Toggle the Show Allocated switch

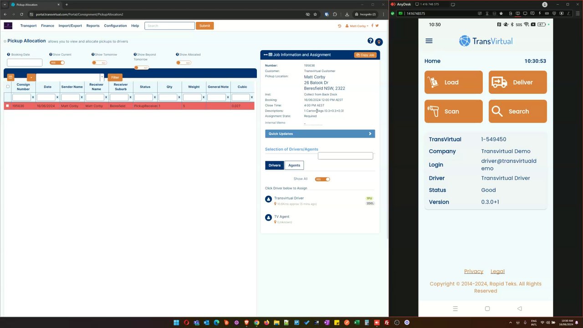pos(184,62)
